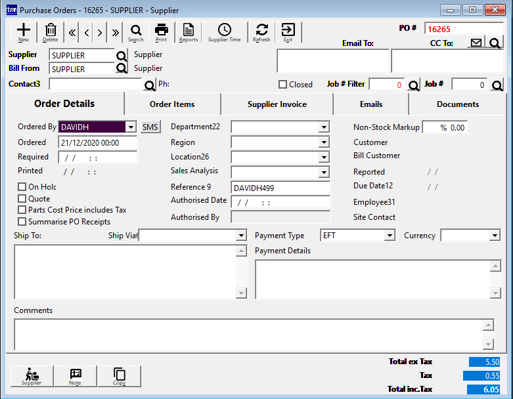Click the Reference 9 input field
This screenshot has width=513, height=399.
coord(280,188)
